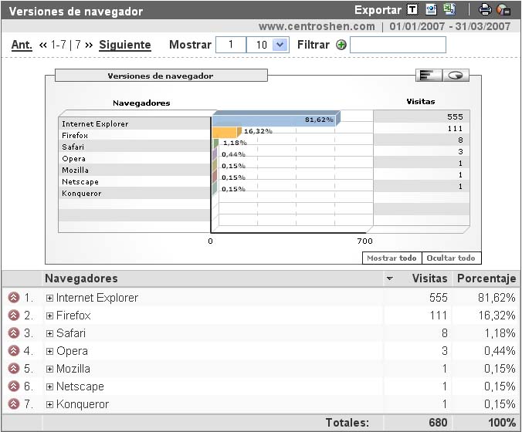Click the start row field showing 1
Image resolution: width=522 pixels, height=432 pixels.
point(231,45)
